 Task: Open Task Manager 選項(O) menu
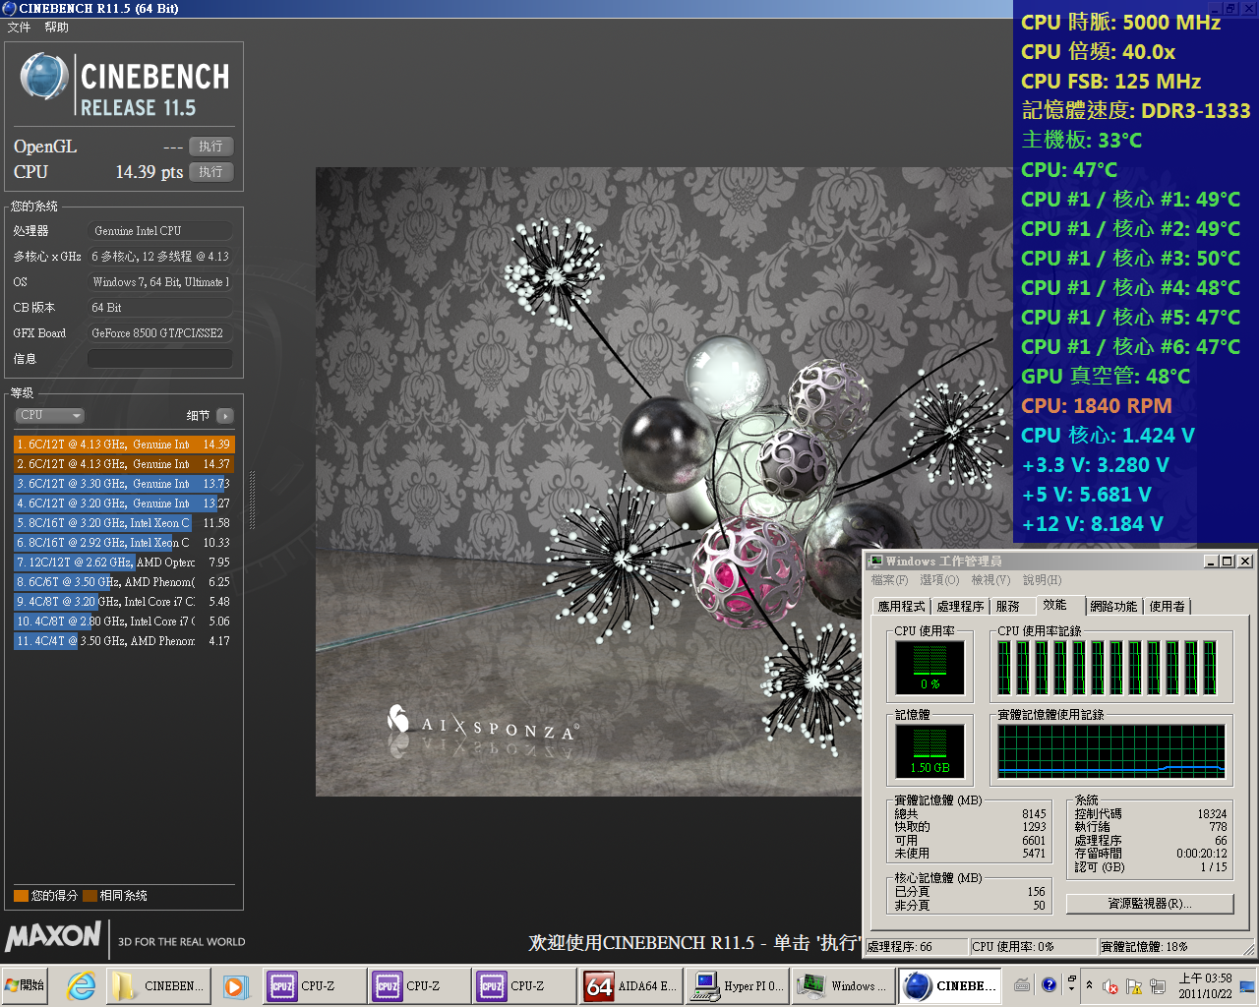pyautogui.click(x=938, y=580)
